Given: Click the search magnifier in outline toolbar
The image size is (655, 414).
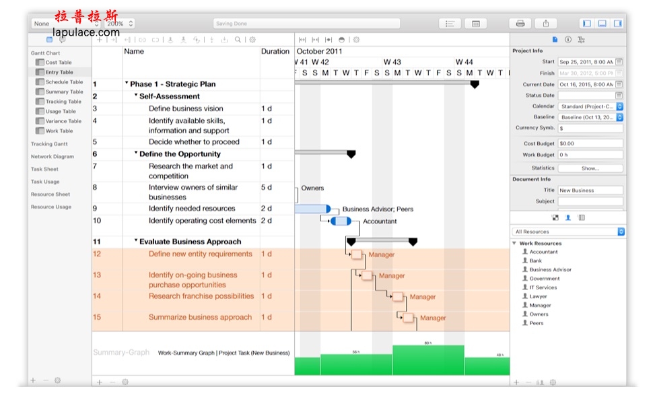Looking at the screenshot, I should 238,40.
